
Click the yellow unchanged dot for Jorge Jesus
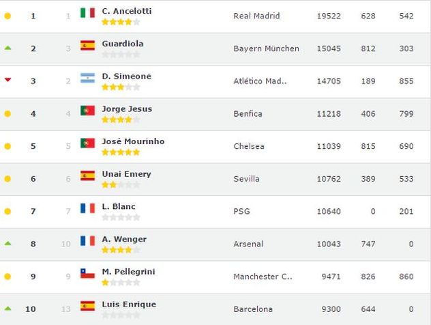point(8,113)
